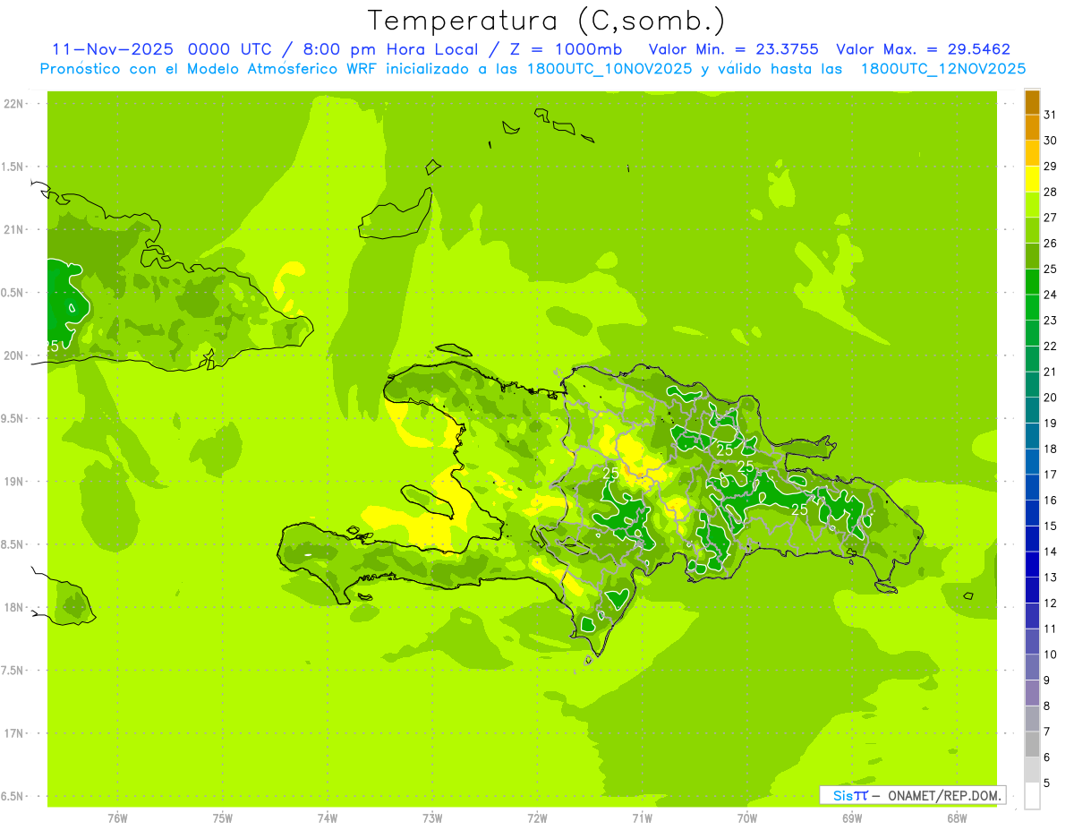Select the yellow swatch between 28 and 29

click(1032, 180)
